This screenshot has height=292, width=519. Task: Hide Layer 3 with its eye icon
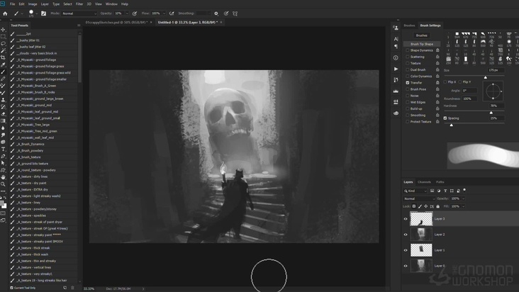pyautogui.click(x=406, y=219)
